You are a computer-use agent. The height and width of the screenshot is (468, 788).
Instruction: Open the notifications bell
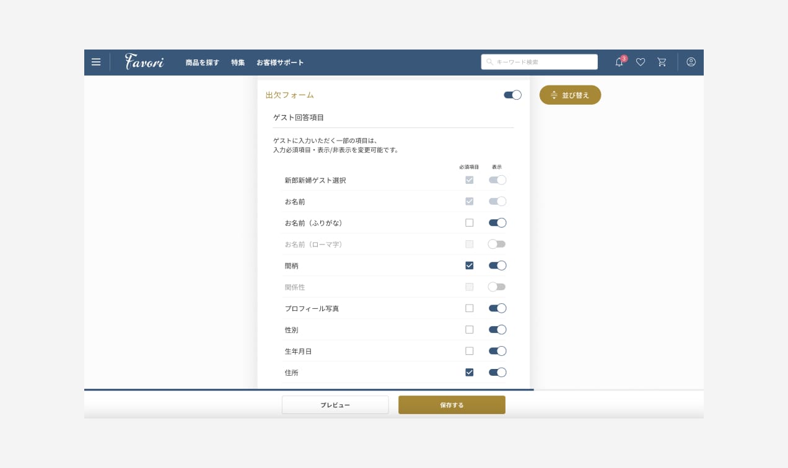(x=619, y=62)
